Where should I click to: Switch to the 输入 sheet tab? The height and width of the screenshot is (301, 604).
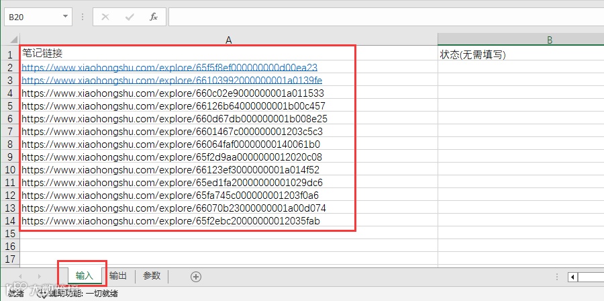tap(85, 275)
